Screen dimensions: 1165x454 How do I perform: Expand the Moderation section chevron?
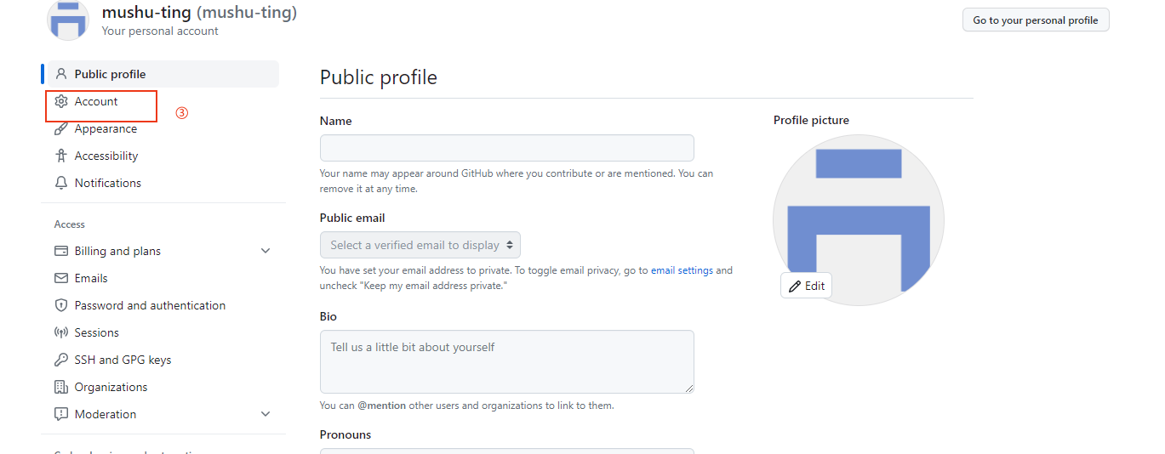(266, 414)
